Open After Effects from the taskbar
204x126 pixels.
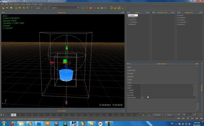[56, 124]
